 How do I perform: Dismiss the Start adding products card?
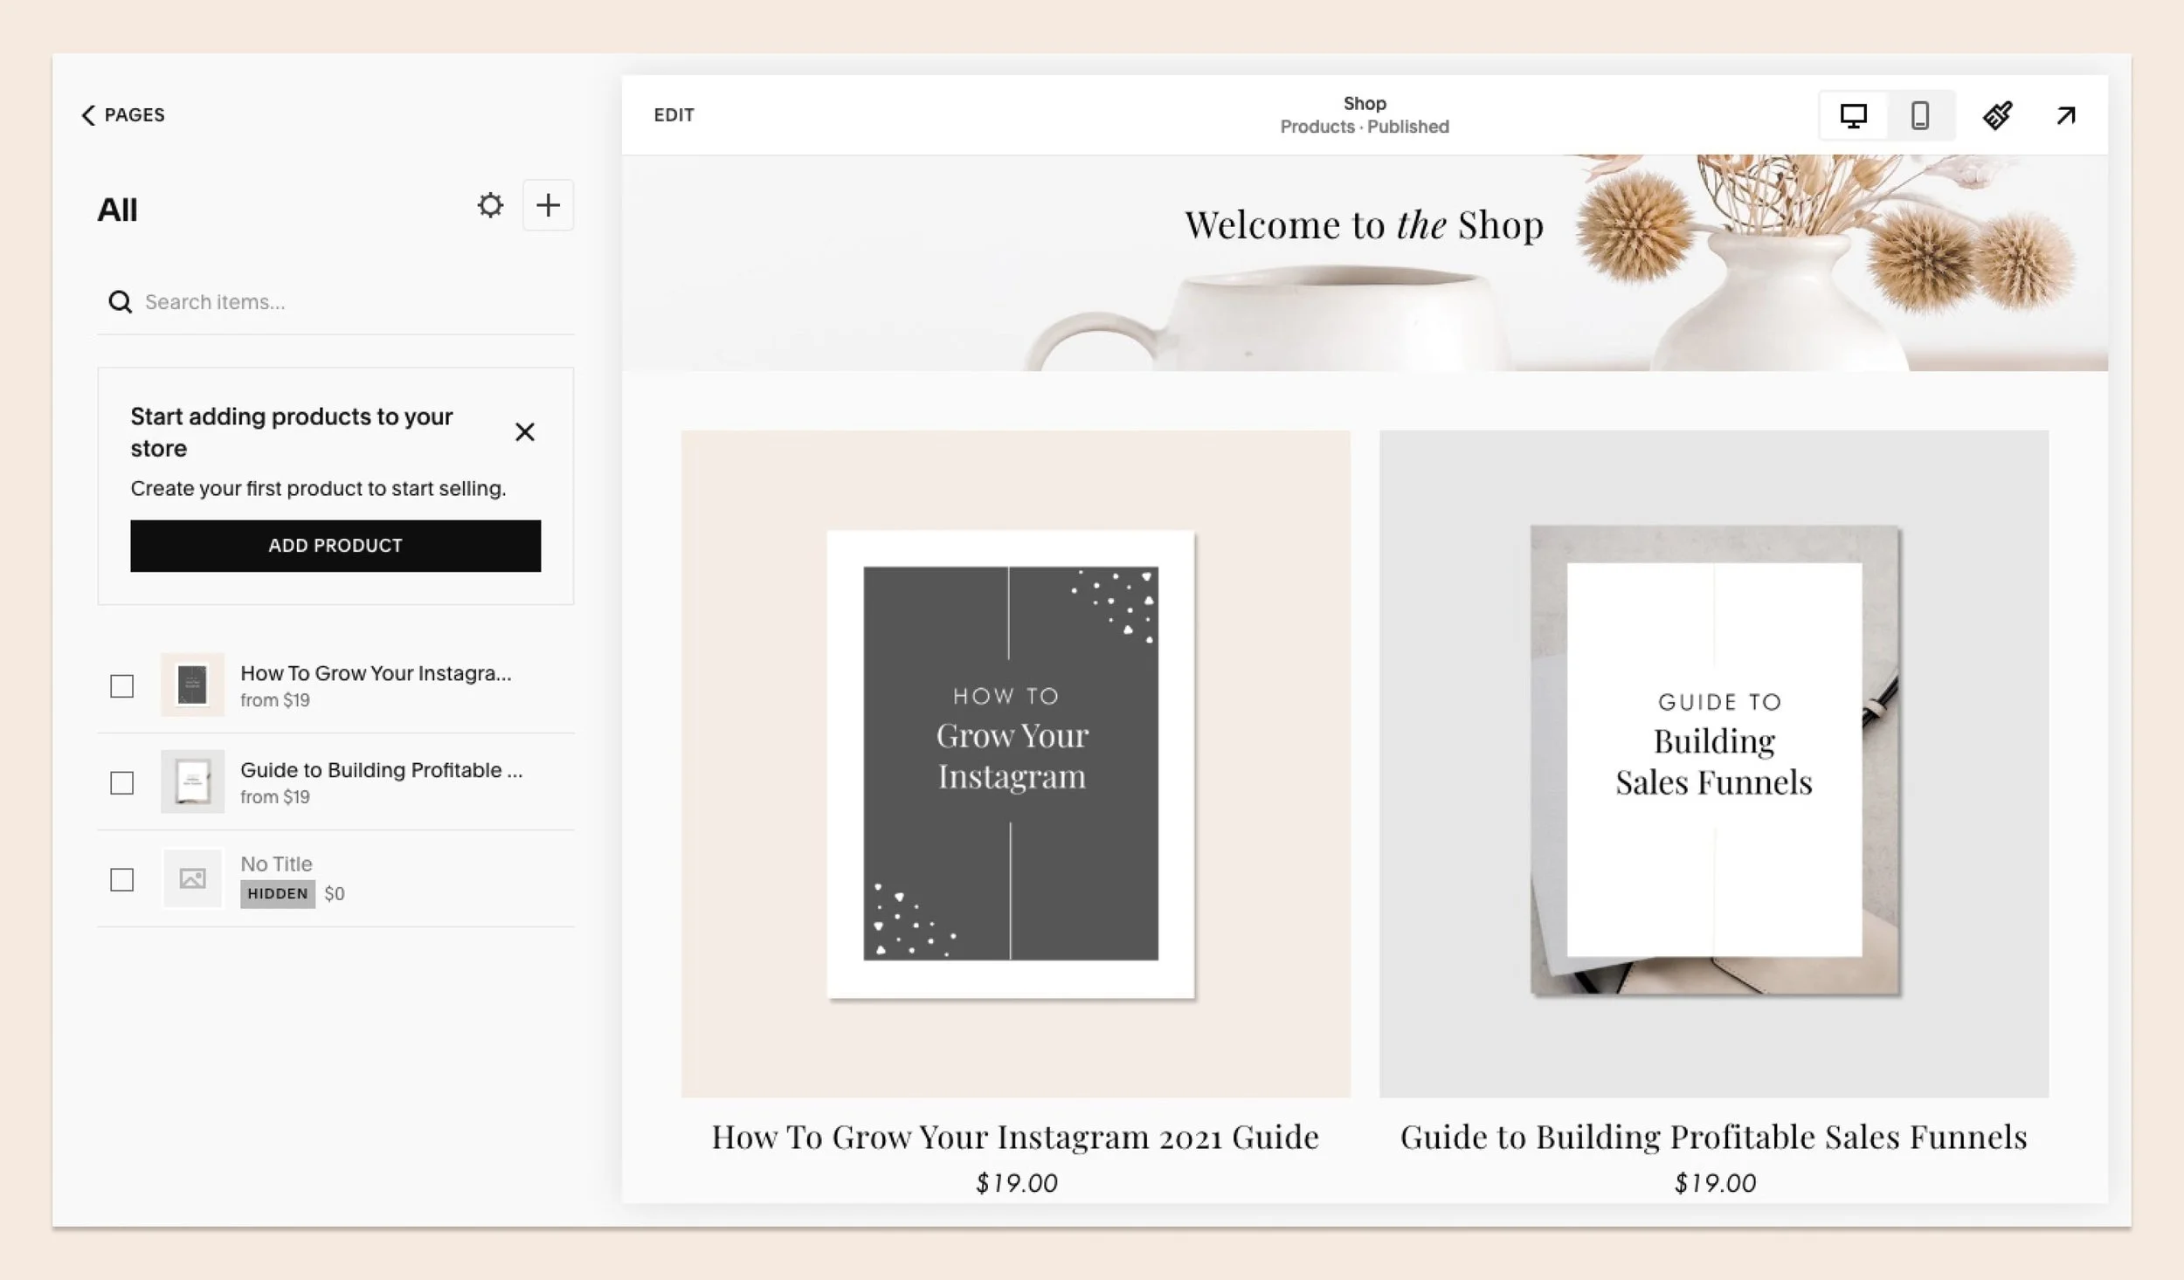(524, 432)
